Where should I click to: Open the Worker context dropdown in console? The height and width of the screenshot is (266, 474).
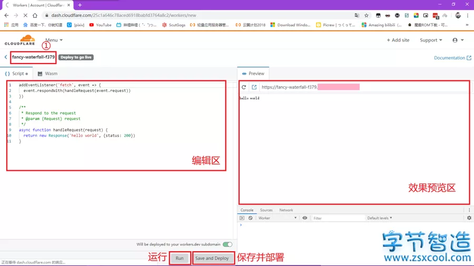(x=277, y=218)
